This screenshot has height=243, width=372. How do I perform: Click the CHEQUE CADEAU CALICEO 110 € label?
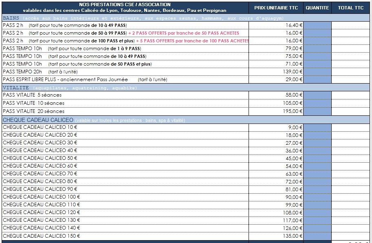click(41, 205)
